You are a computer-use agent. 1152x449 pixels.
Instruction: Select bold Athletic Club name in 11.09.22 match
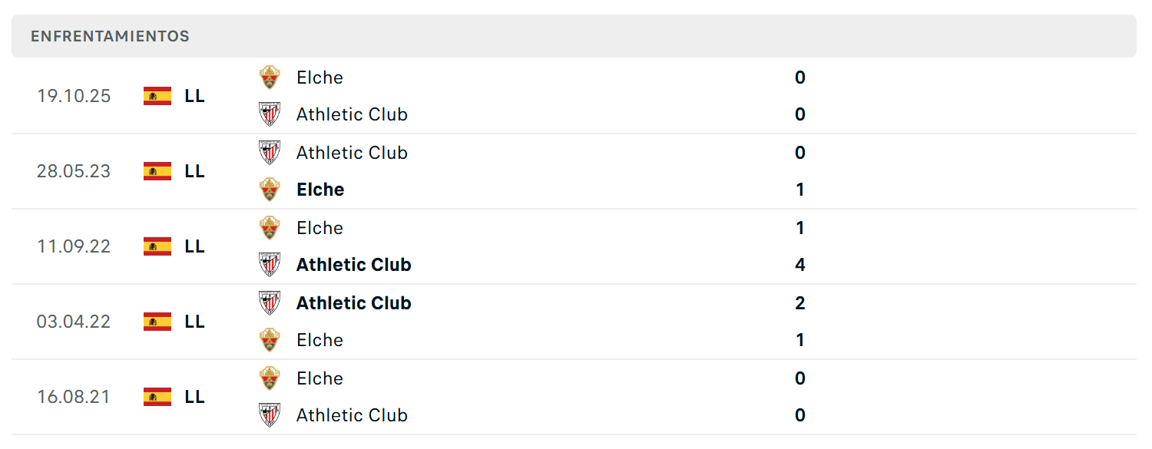pos(354,265)
